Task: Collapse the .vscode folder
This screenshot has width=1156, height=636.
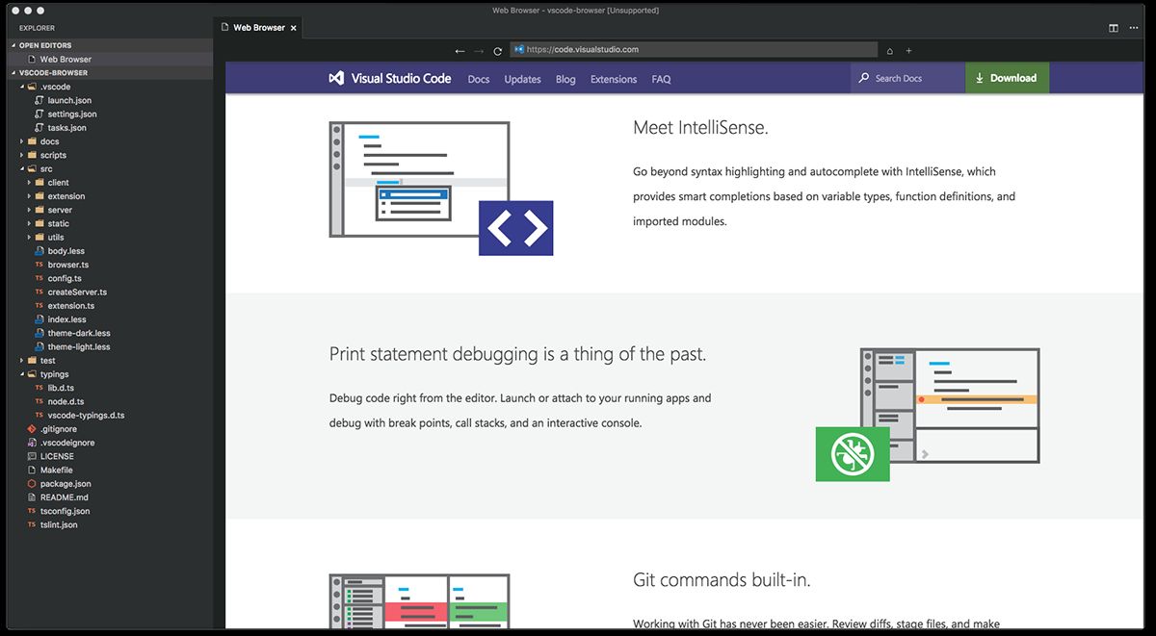Action: point(22,87)
